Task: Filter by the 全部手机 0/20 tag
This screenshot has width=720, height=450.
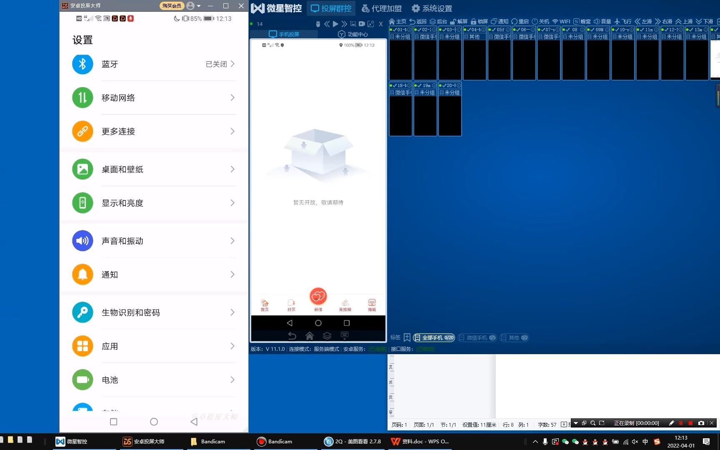Action: coord(434,337)
